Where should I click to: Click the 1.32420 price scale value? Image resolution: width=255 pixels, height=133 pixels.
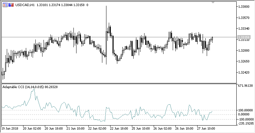coord(244,73)
